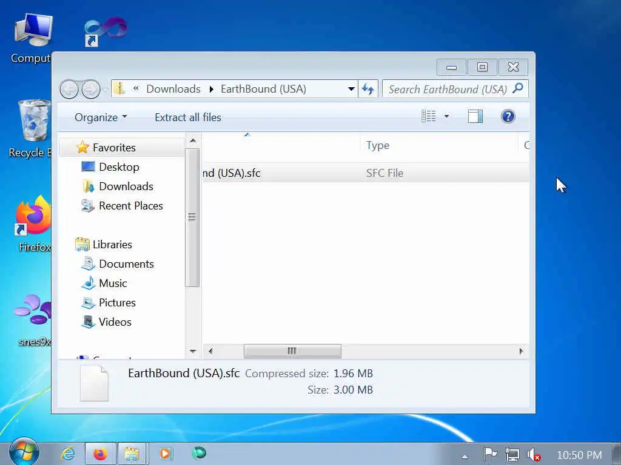Open Action Center flag icon in tray
This screenshot has height=465, width=621.
(490, 454)
